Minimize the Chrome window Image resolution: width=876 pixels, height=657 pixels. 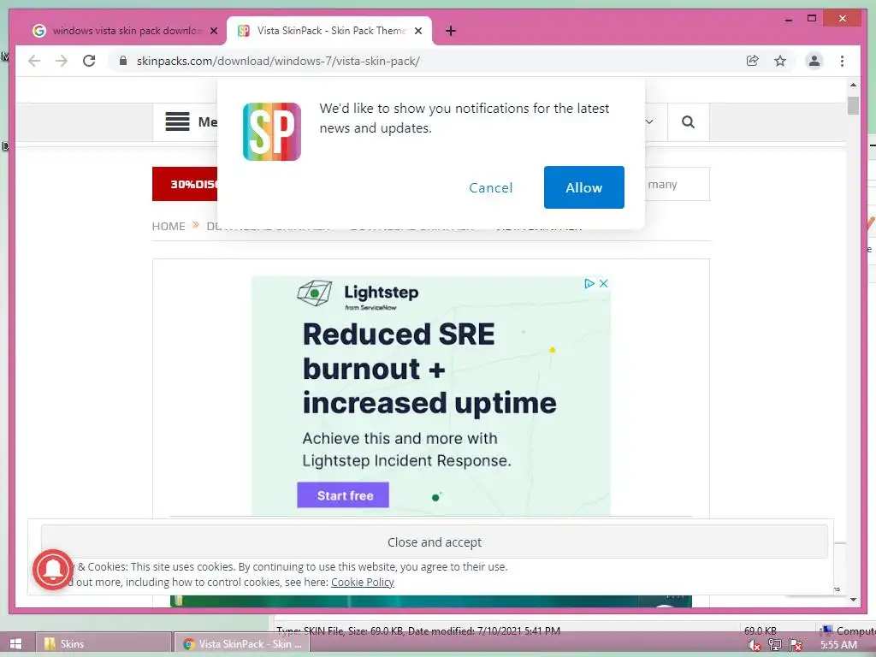(x=788, y=19)
